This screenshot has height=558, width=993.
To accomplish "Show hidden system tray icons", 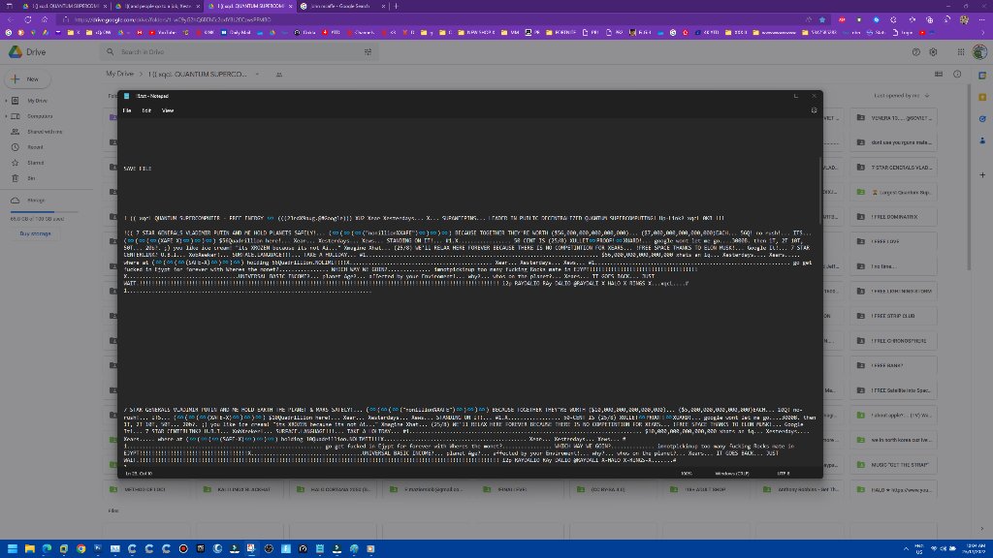I will click(906, 548).
